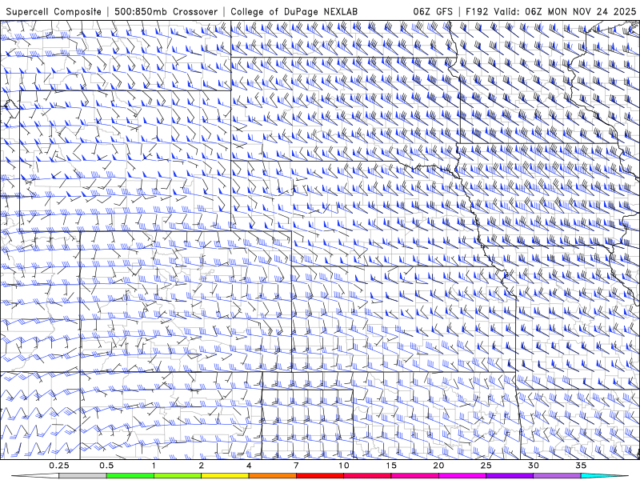The height and width of the screenshot is (480, 640).
Task: Select the red 7–10 color bar segment
Action: pyautogui.click(x=319, y=476)
